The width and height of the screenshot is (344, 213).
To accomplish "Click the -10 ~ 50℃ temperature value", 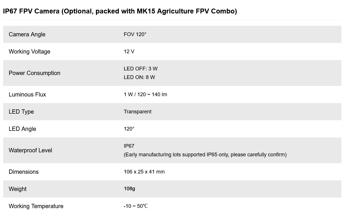I will (136, 206).
